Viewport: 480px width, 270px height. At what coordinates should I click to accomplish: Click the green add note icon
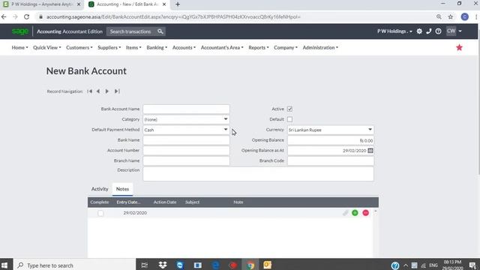pyautogui.click(x=355, y=213)
